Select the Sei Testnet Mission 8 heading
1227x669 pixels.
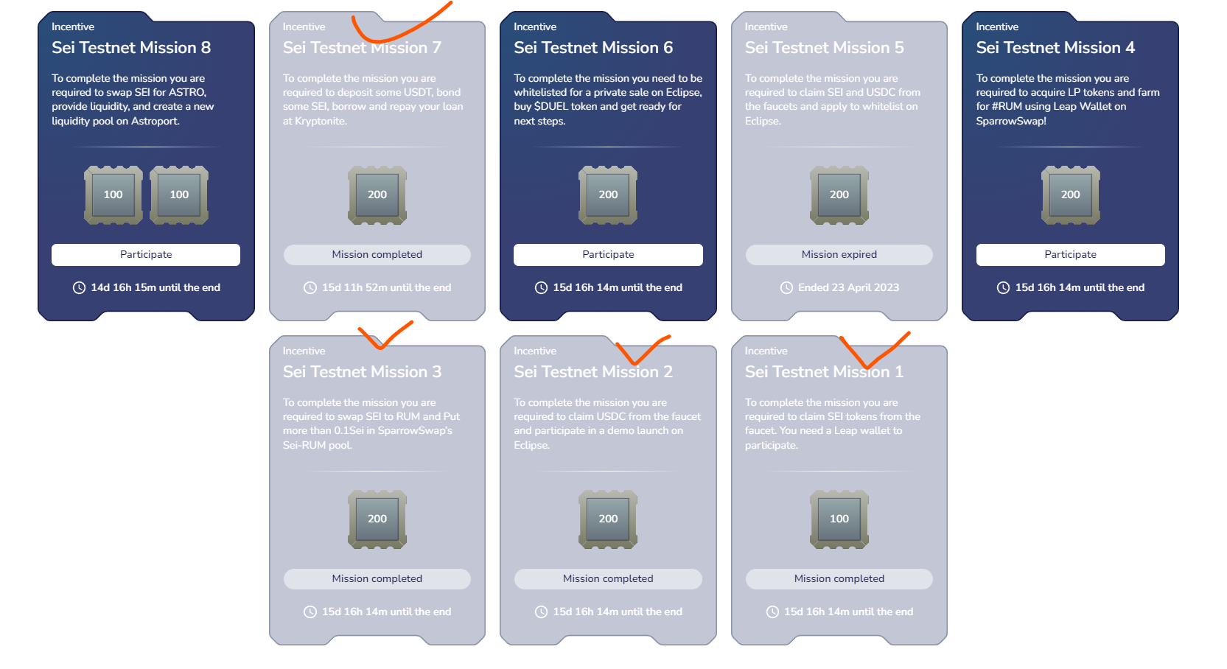click(131, 48)
